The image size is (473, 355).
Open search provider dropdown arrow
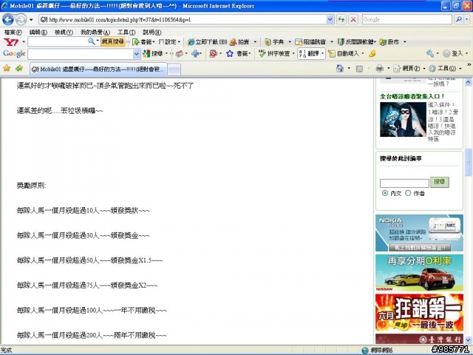467,20
